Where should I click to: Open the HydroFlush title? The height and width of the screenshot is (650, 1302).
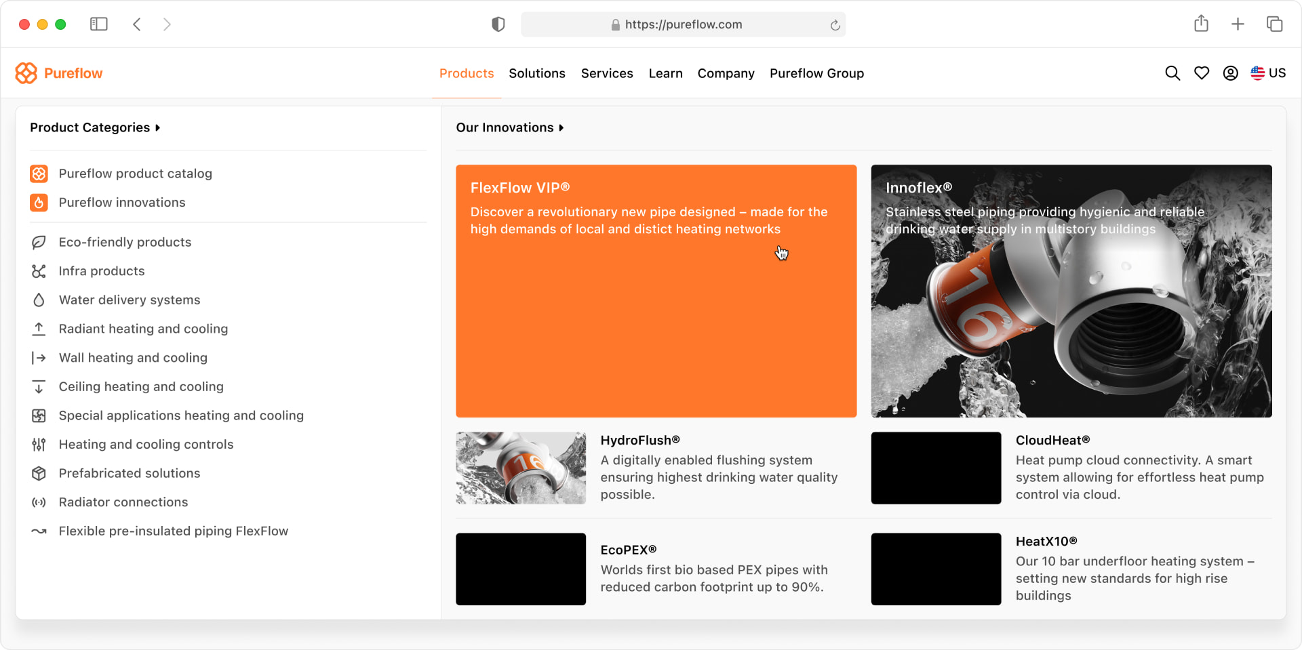tap(640, 441)
